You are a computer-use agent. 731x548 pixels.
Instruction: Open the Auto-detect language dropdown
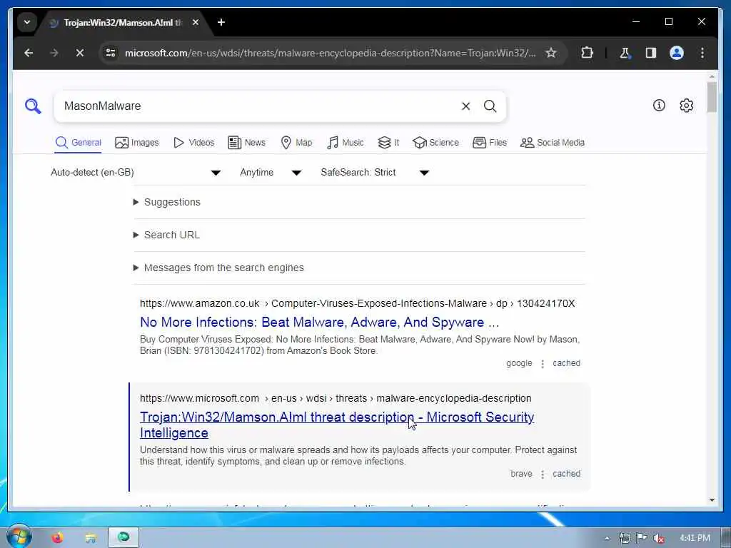136,173
